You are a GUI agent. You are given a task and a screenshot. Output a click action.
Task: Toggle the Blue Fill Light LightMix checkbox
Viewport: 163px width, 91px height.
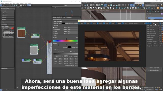[147, 30]
